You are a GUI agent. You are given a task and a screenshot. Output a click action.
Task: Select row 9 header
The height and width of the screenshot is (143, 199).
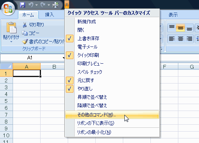[6, 128]
